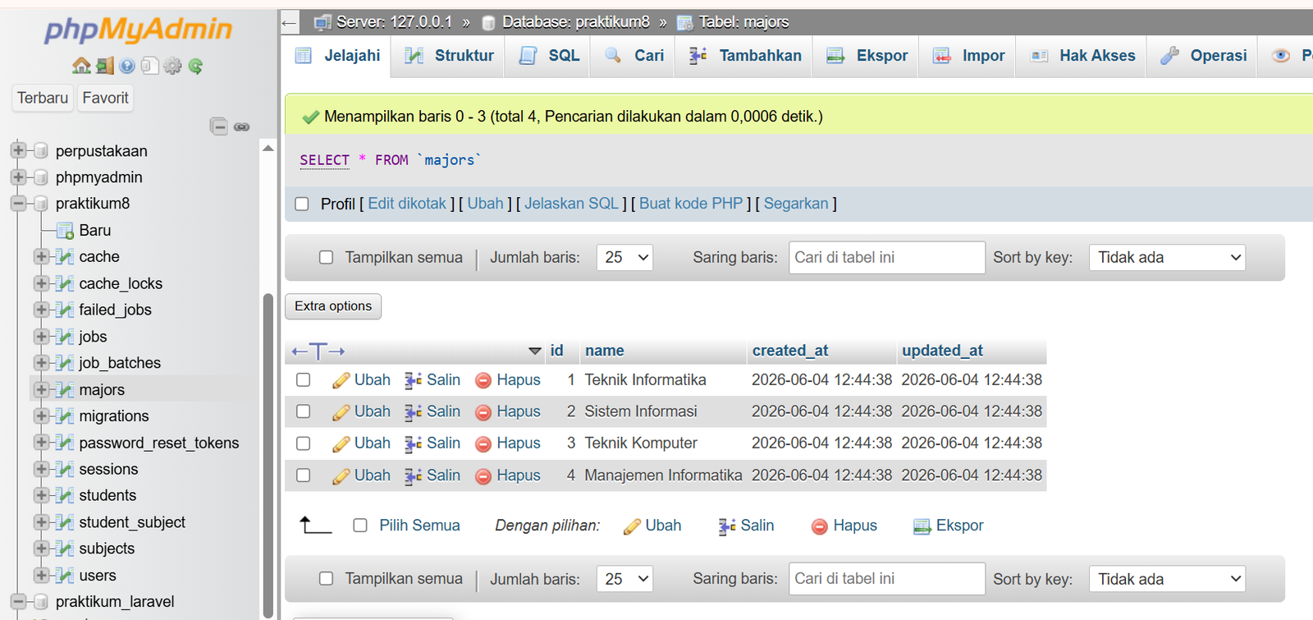Screen dimensions: 1313x620
Task: Open the student_subject table in sidebar
Action: pyautogui.click(x=132, y=522)
